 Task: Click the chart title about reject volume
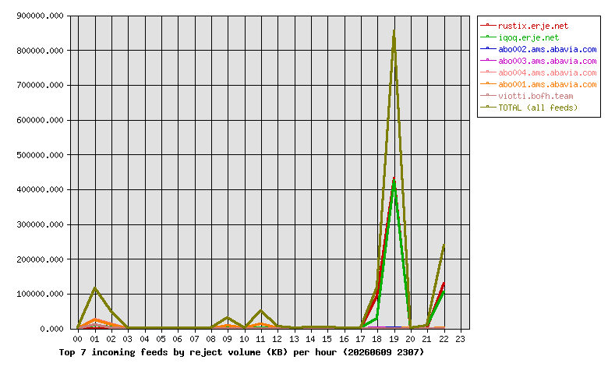[x=242, y=352]
